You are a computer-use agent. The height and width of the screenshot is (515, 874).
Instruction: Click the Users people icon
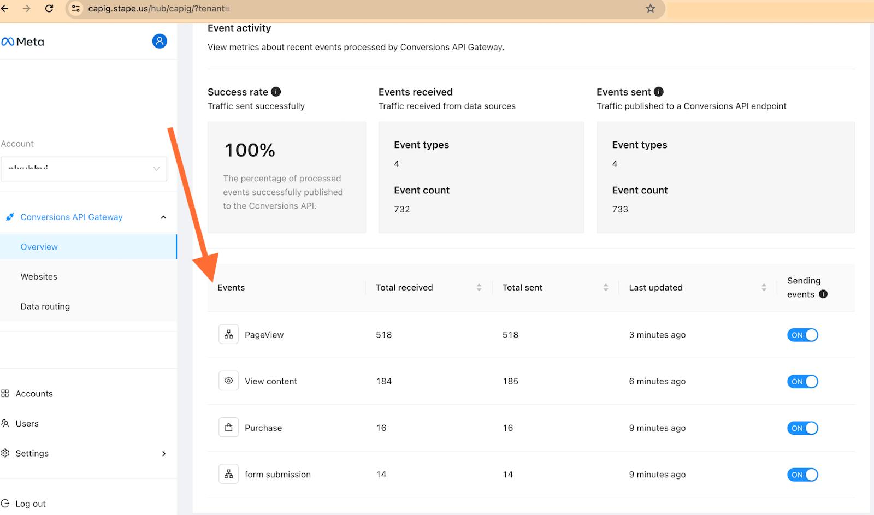click(5, 423)
